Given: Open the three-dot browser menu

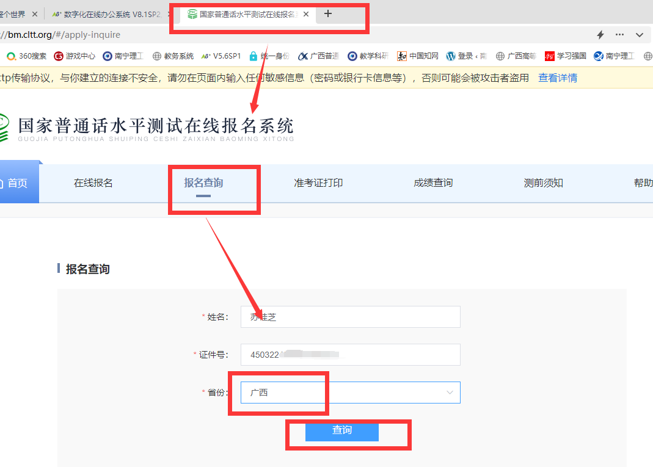Looking at the screenshot, I should coord(619,35).
